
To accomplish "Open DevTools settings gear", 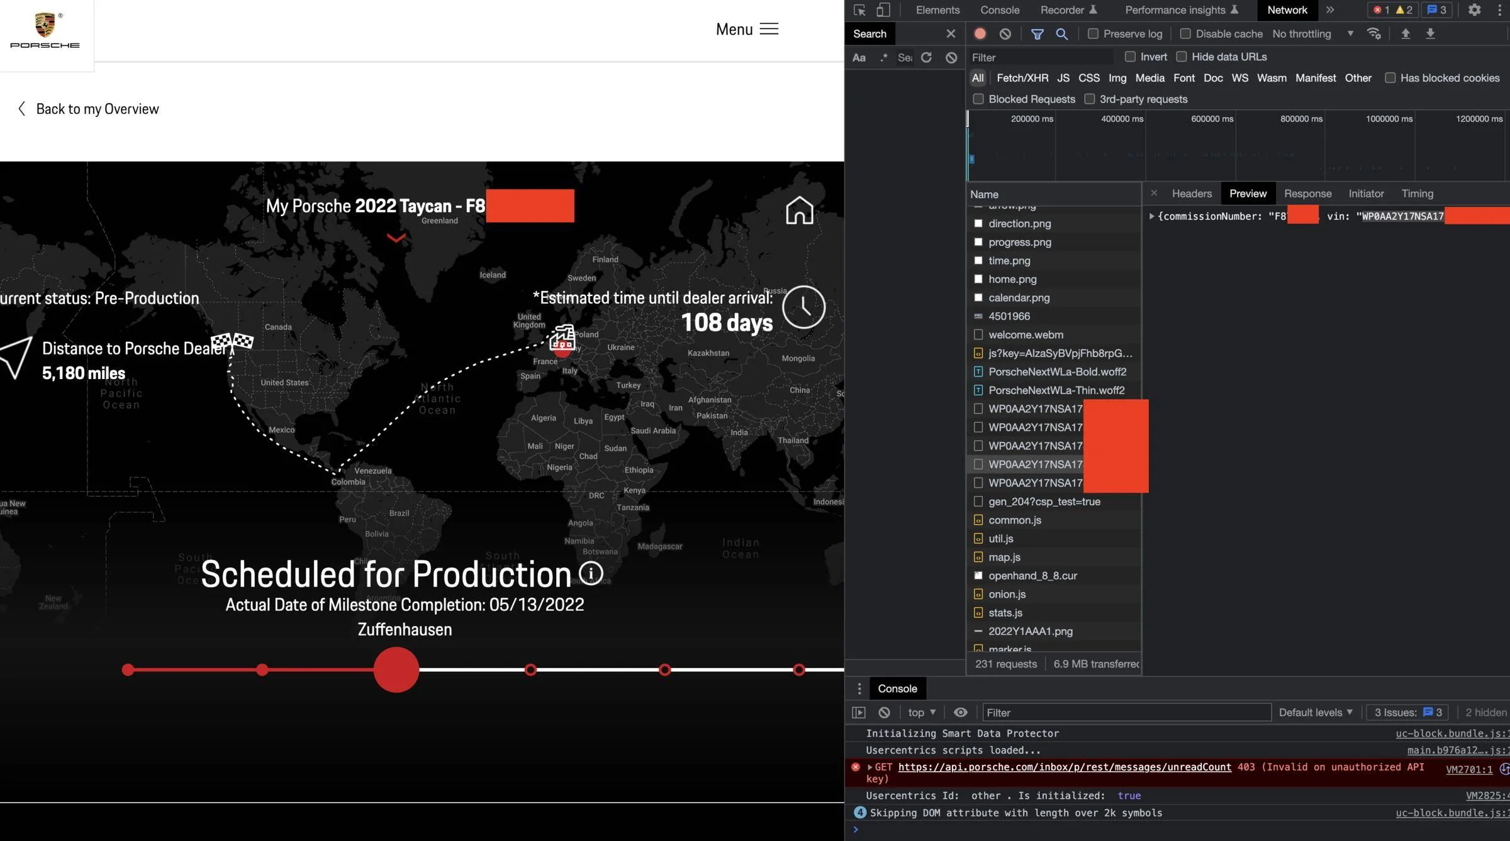I will pyautogui.click(x=1474, y=10).
